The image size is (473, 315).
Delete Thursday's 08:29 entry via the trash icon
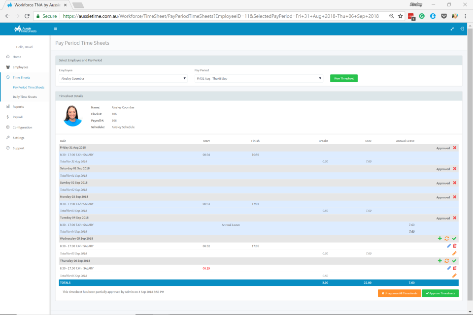455,268
